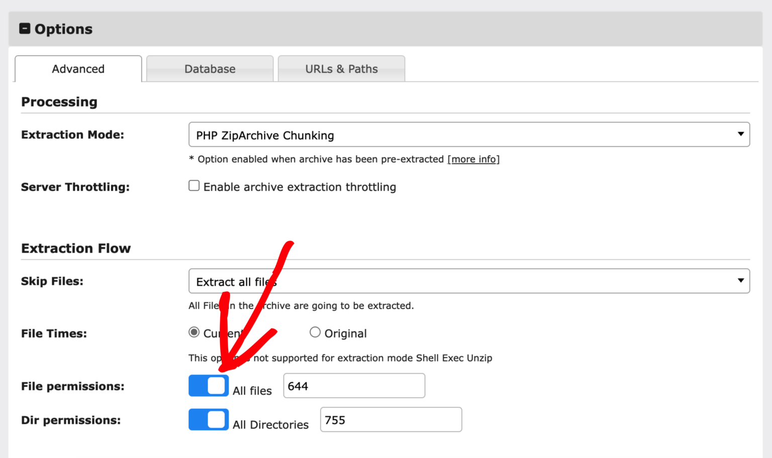Select Current file times
772x458 pixels.
pos(194,332)
